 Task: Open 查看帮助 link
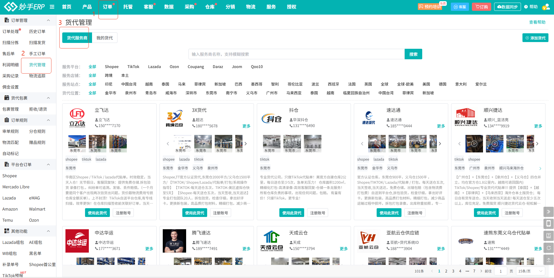coord(537,22)
